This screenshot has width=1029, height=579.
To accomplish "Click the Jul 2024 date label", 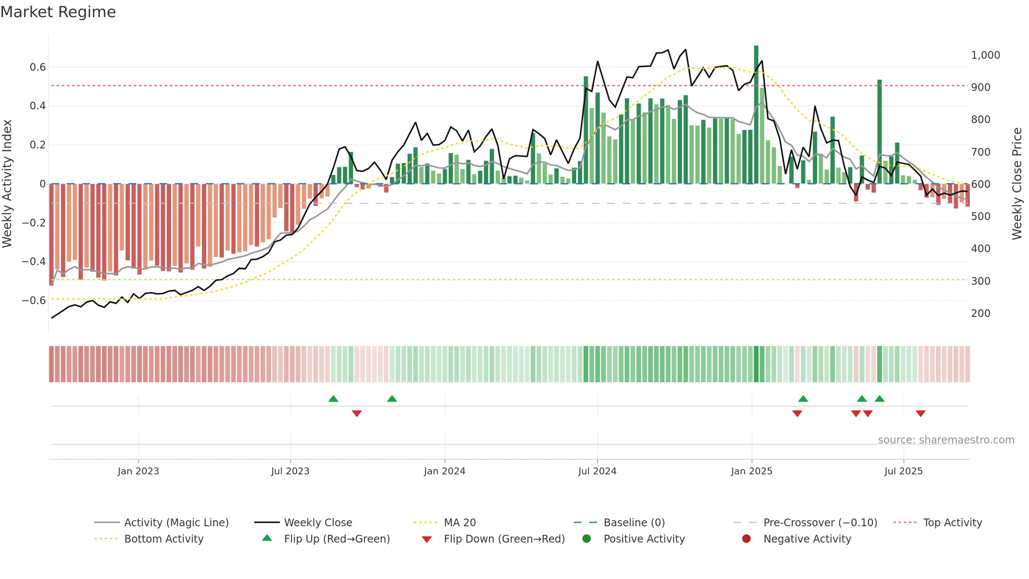I will coord(597,471).
